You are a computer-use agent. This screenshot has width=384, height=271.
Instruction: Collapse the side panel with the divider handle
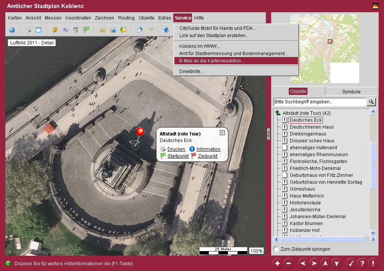268,134
